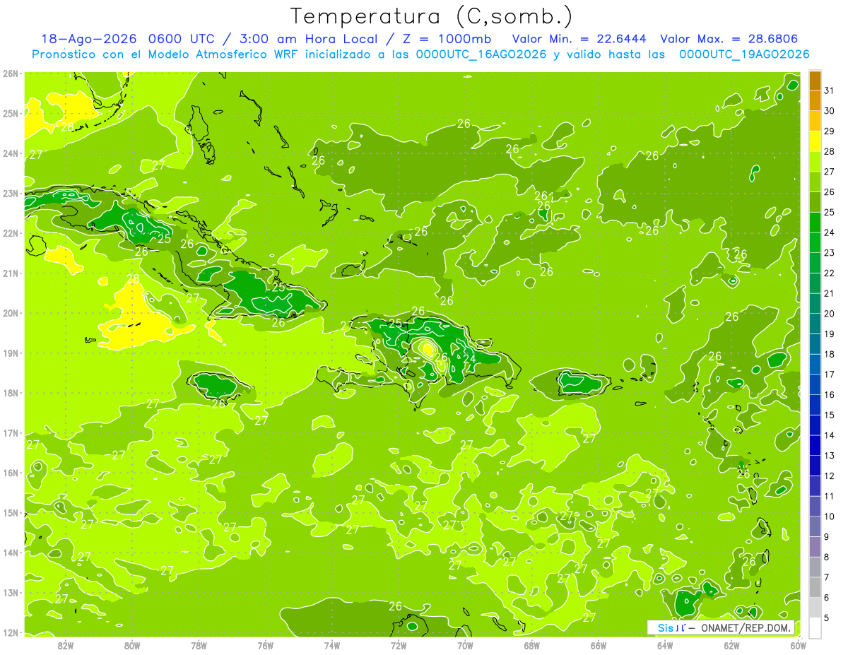Click the "31" label on the color scale

click(829, 90)
